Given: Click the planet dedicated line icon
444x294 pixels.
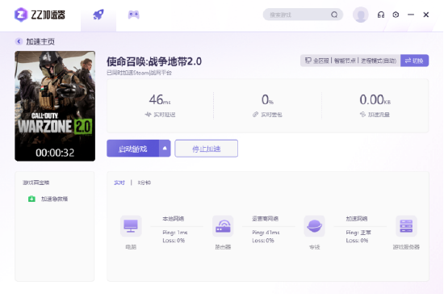Looking at the screenshot, I should click(x=314, y=226).
